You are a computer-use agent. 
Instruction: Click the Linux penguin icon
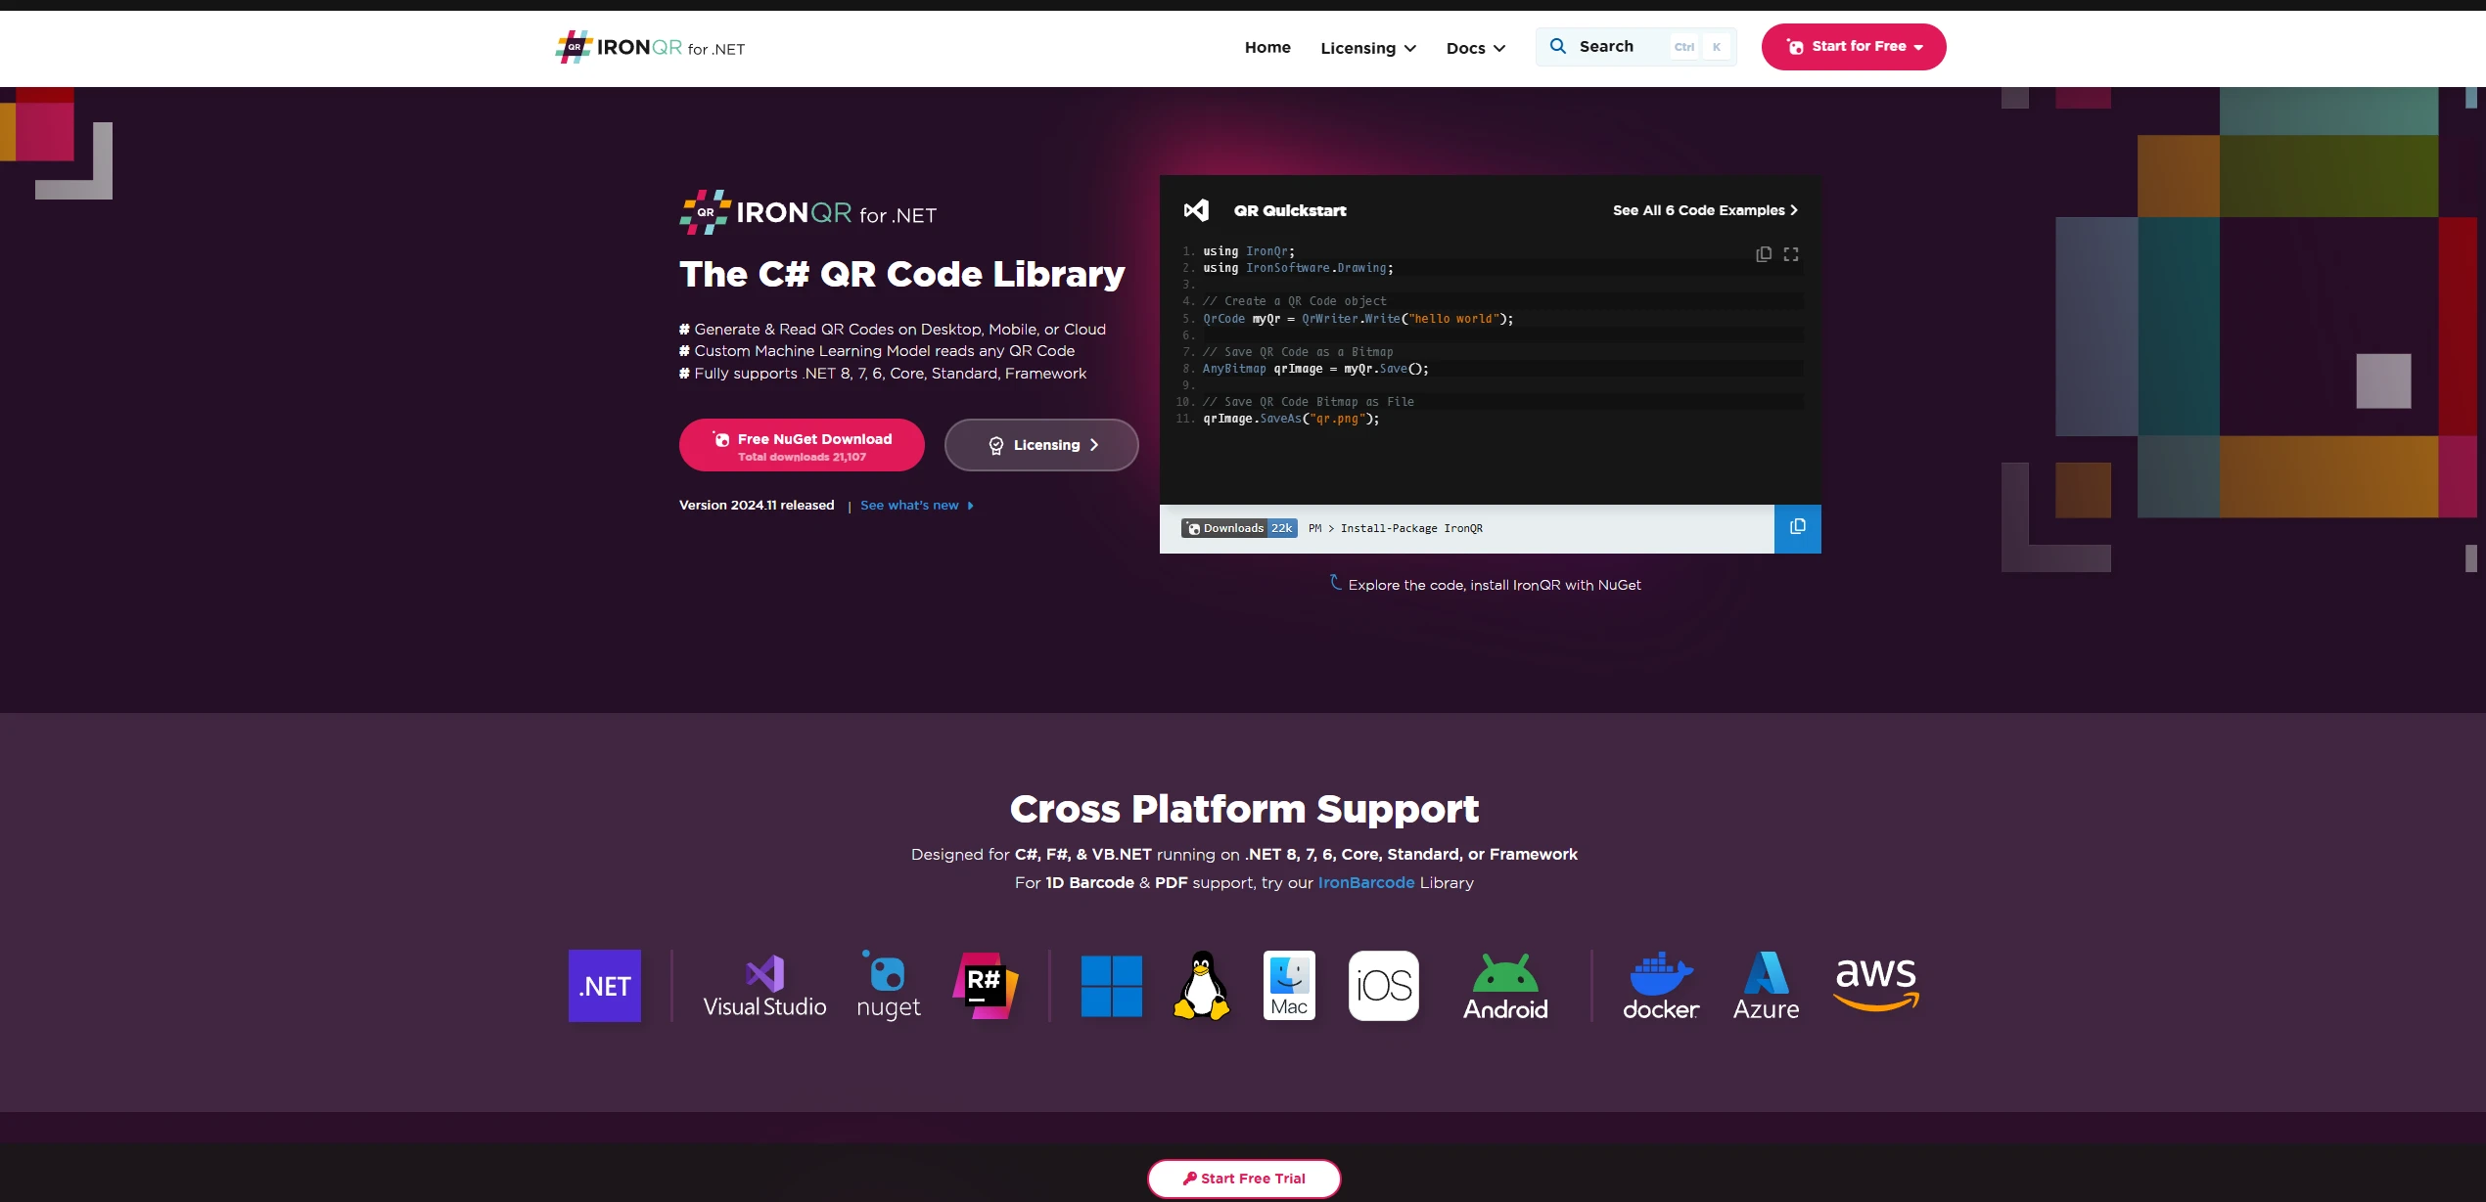click(x=1201, y=986)
